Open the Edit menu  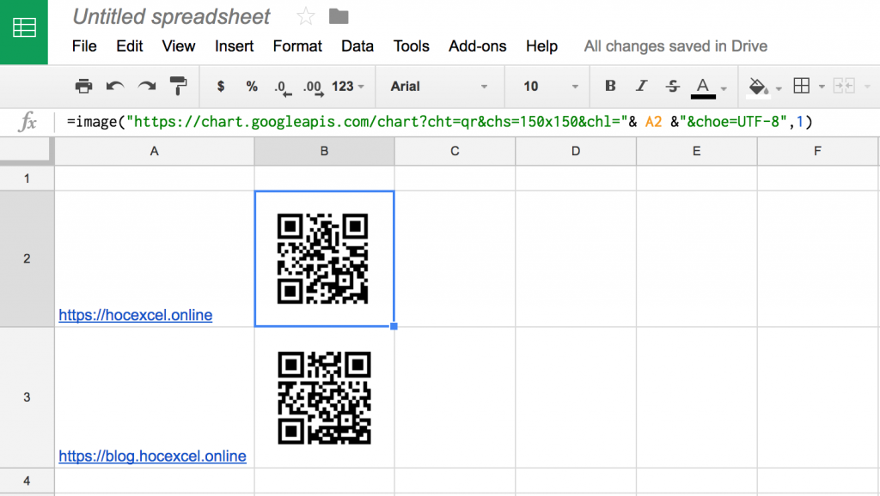tap(130, 46)
